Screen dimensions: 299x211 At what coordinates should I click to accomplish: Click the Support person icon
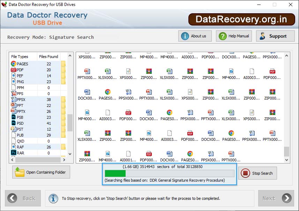[262, 36]
